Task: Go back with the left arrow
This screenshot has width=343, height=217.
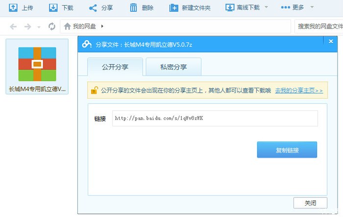Action: [x=13, y=26]
